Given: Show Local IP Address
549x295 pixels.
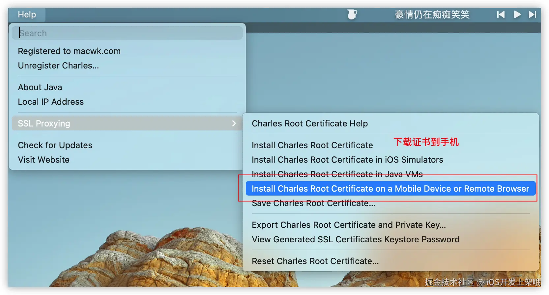Looking at the screenshot, I should (127, 102).
